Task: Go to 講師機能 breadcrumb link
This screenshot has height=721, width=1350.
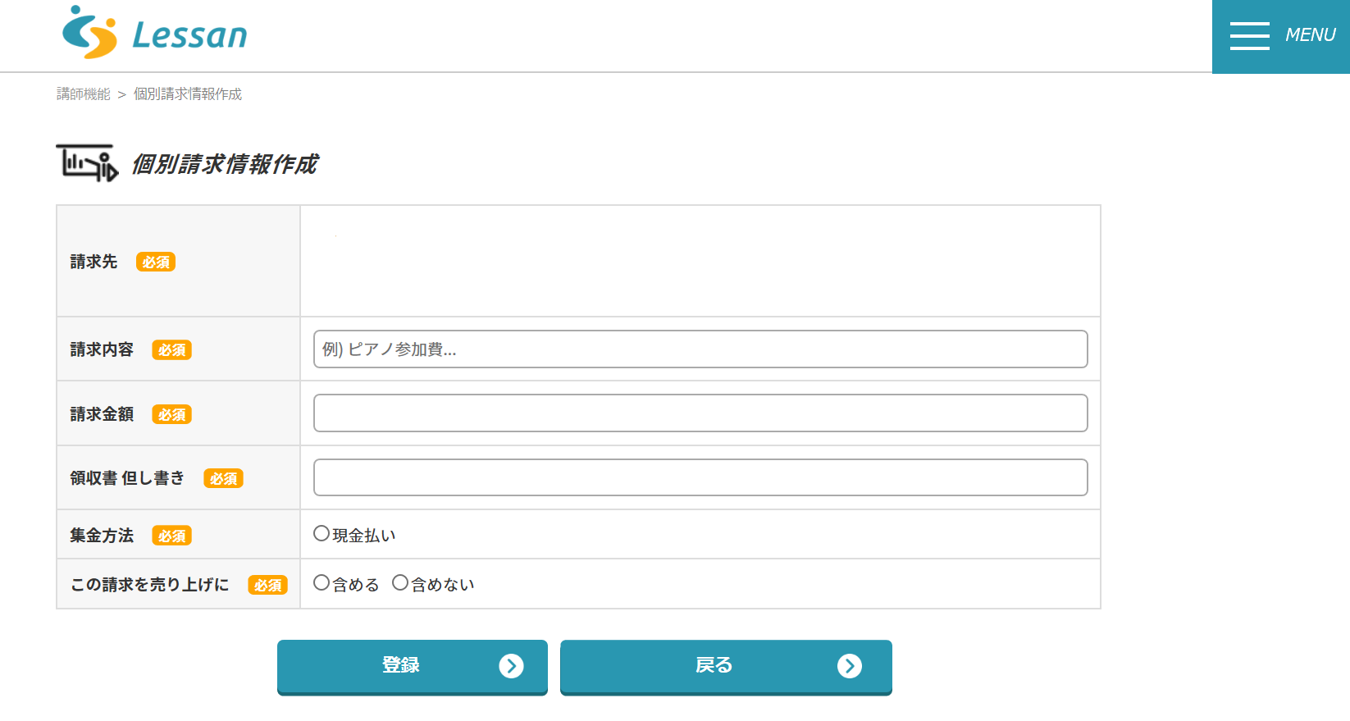Action: point(83,94)
